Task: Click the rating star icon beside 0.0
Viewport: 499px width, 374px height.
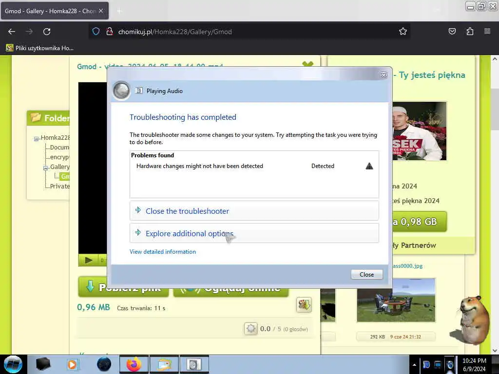Action: [x=250, y=329]
